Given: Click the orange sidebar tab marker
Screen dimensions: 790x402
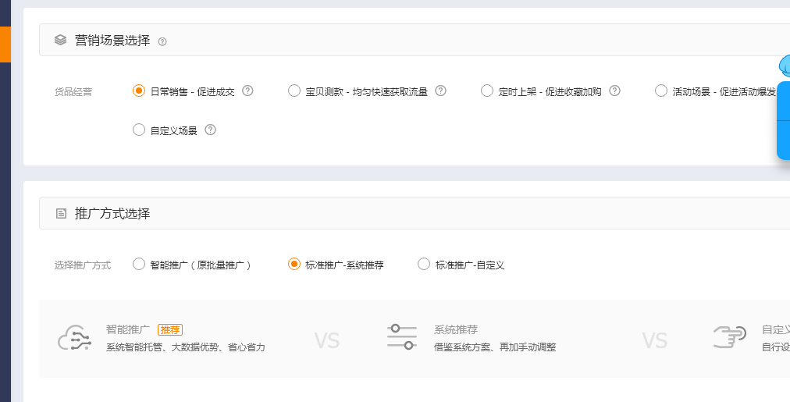Looking at the screenshot, I should pyautogui.click(x=5, y=44).
